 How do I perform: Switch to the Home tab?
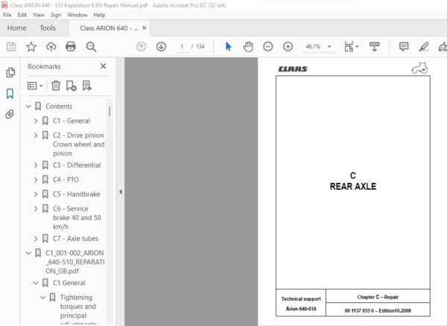tap(17, 28)
